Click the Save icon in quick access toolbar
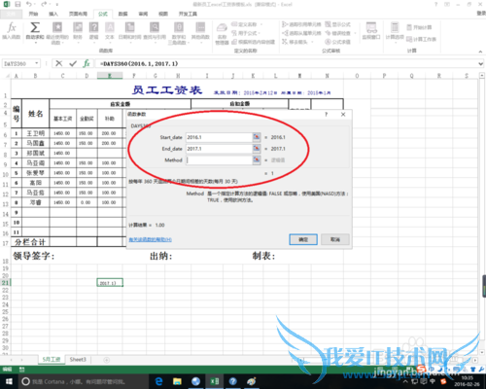 (17, 5)
